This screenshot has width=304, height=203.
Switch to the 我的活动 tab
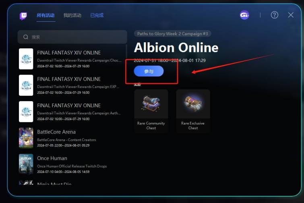(72, 15)
